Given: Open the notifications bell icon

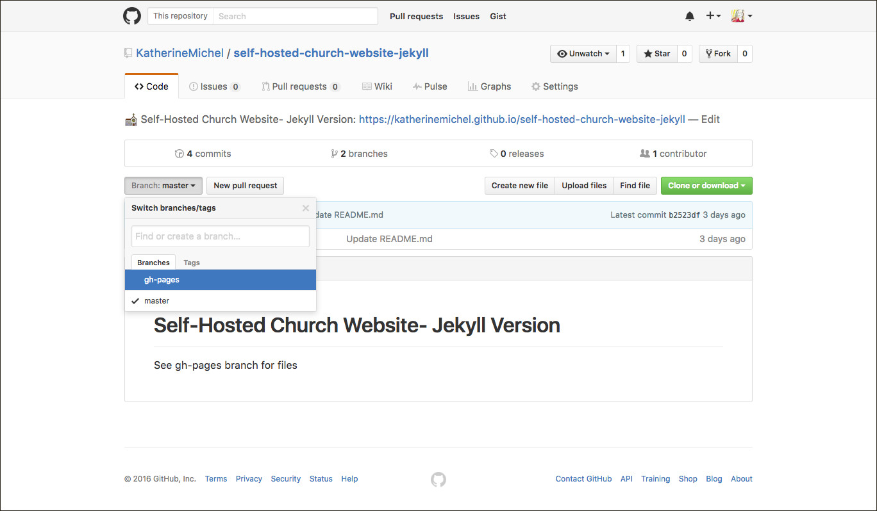Looking at the screenshot, I should click(x=690, y=16).
